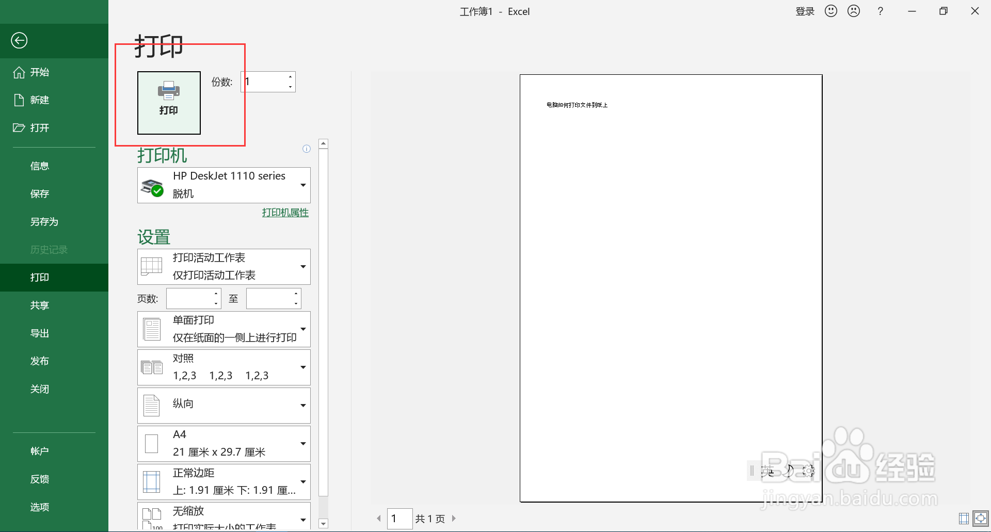Click the 页数 start page input field
Screen dimensions: 991x532
189,298
